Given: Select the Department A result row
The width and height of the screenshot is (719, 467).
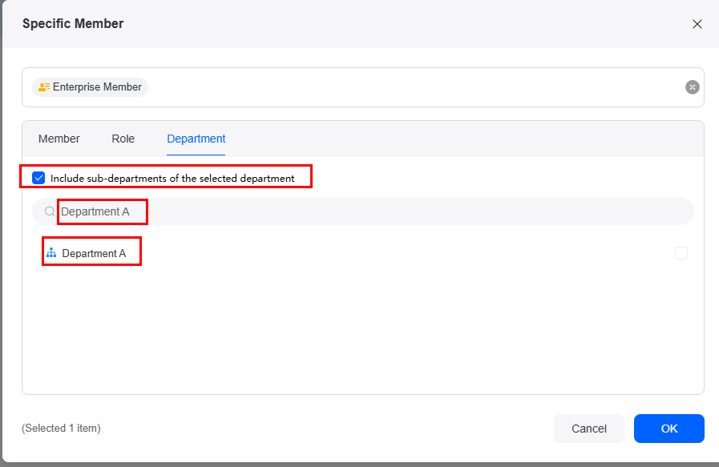Looking at the screenshot, I should point(363,253).
